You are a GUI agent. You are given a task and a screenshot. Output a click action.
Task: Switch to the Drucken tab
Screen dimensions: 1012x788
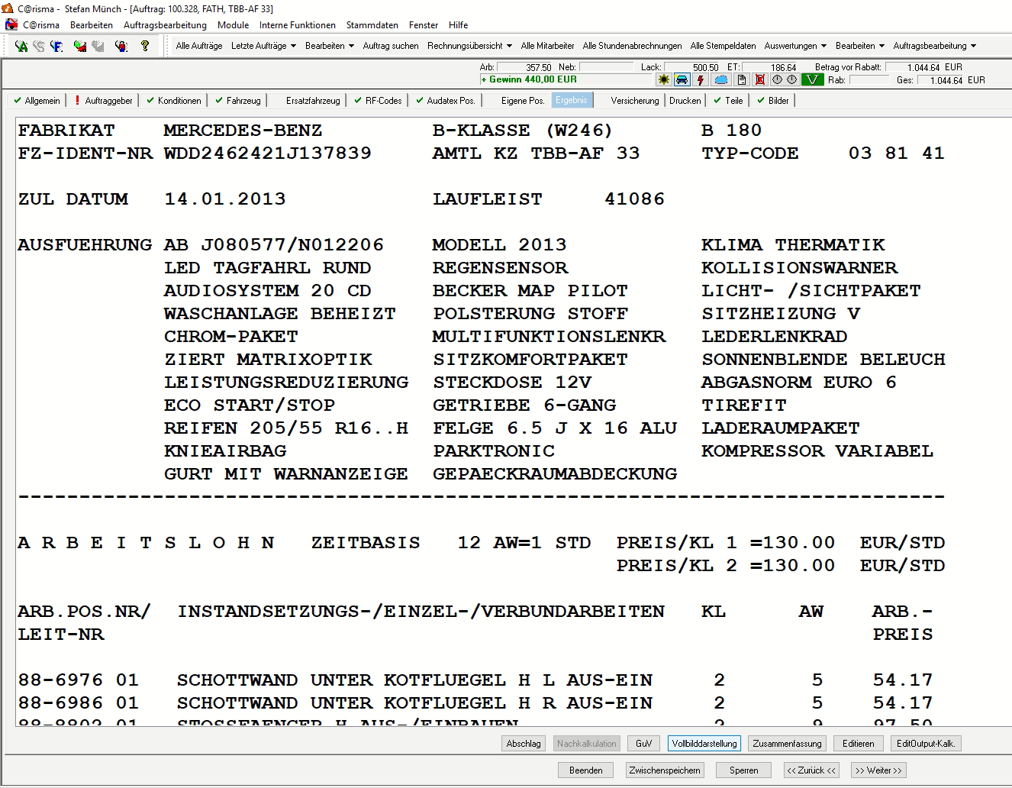[x=685, y=101]
